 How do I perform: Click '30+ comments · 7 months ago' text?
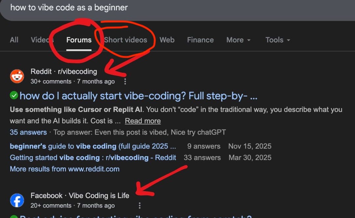72,81
